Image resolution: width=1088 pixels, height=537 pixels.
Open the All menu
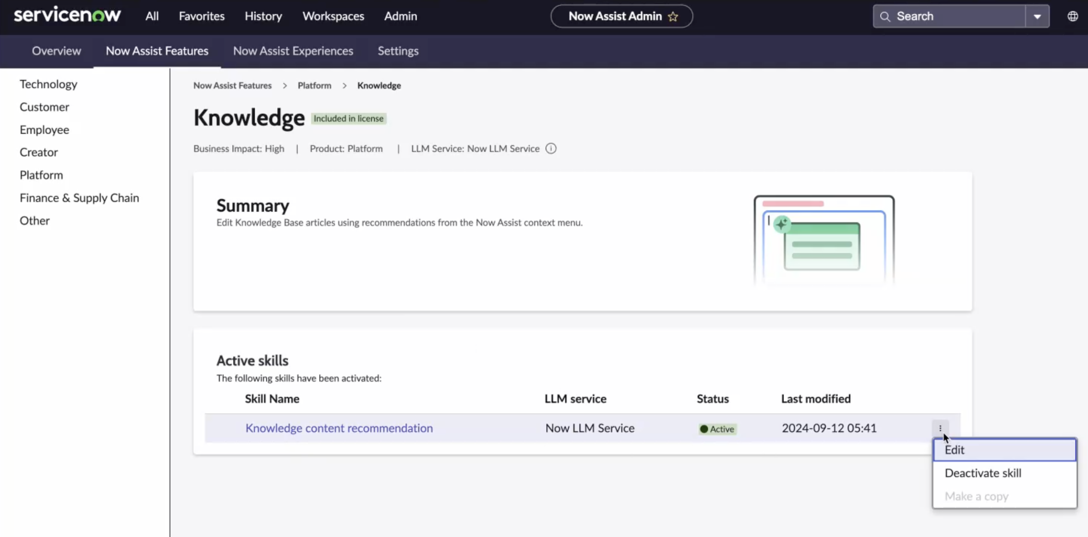point(152,16)
